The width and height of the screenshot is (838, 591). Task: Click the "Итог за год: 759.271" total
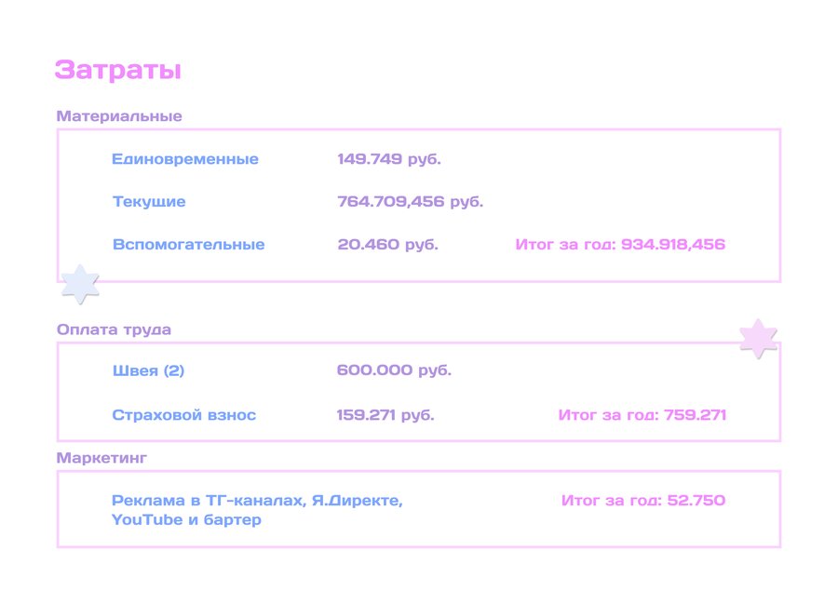pyautogui.click(x=642, y=415)
